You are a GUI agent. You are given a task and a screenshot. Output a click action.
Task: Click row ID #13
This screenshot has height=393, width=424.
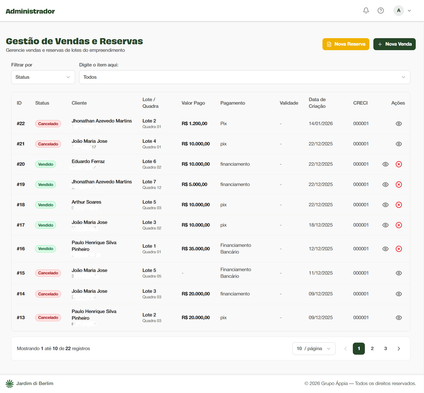21,317
